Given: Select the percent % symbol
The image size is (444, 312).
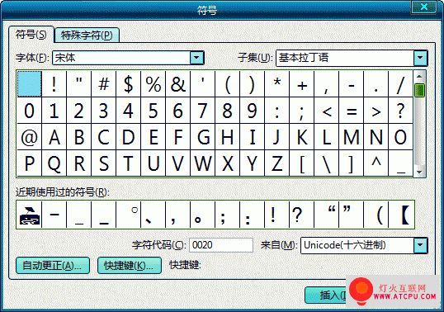Looking at the screenshot, I should [154, 84].
